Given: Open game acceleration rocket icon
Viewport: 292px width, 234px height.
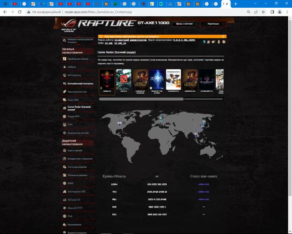Looking at the screenshot, I should (x=64, y=92).
